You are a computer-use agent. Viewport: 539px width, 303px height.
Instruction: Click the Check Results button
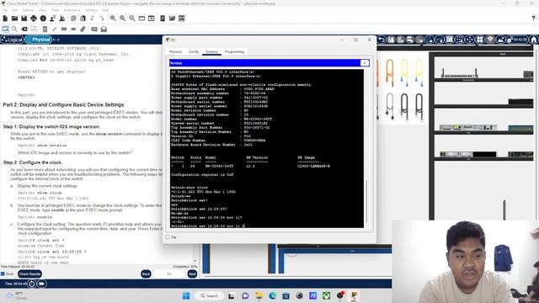30,274
